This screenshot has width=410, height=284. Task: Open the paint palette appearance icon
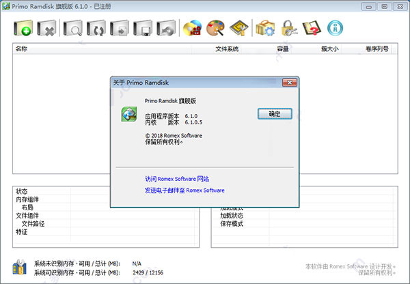[x=216, y=28]
